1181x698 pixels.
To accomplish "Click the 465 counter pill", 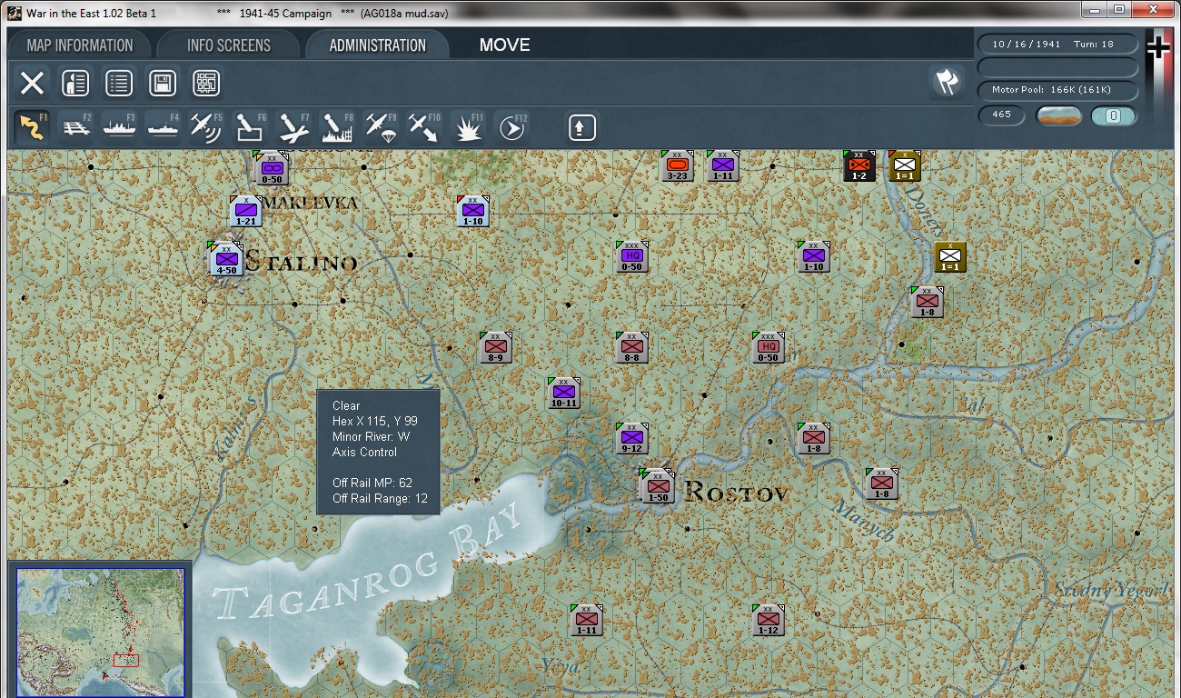I will coord(1001,115).
